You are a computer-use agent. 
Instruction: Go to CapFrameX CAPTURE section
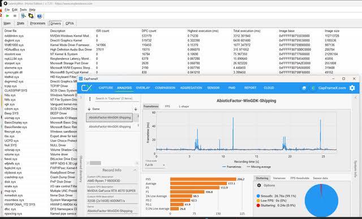(x=106, y=87)
